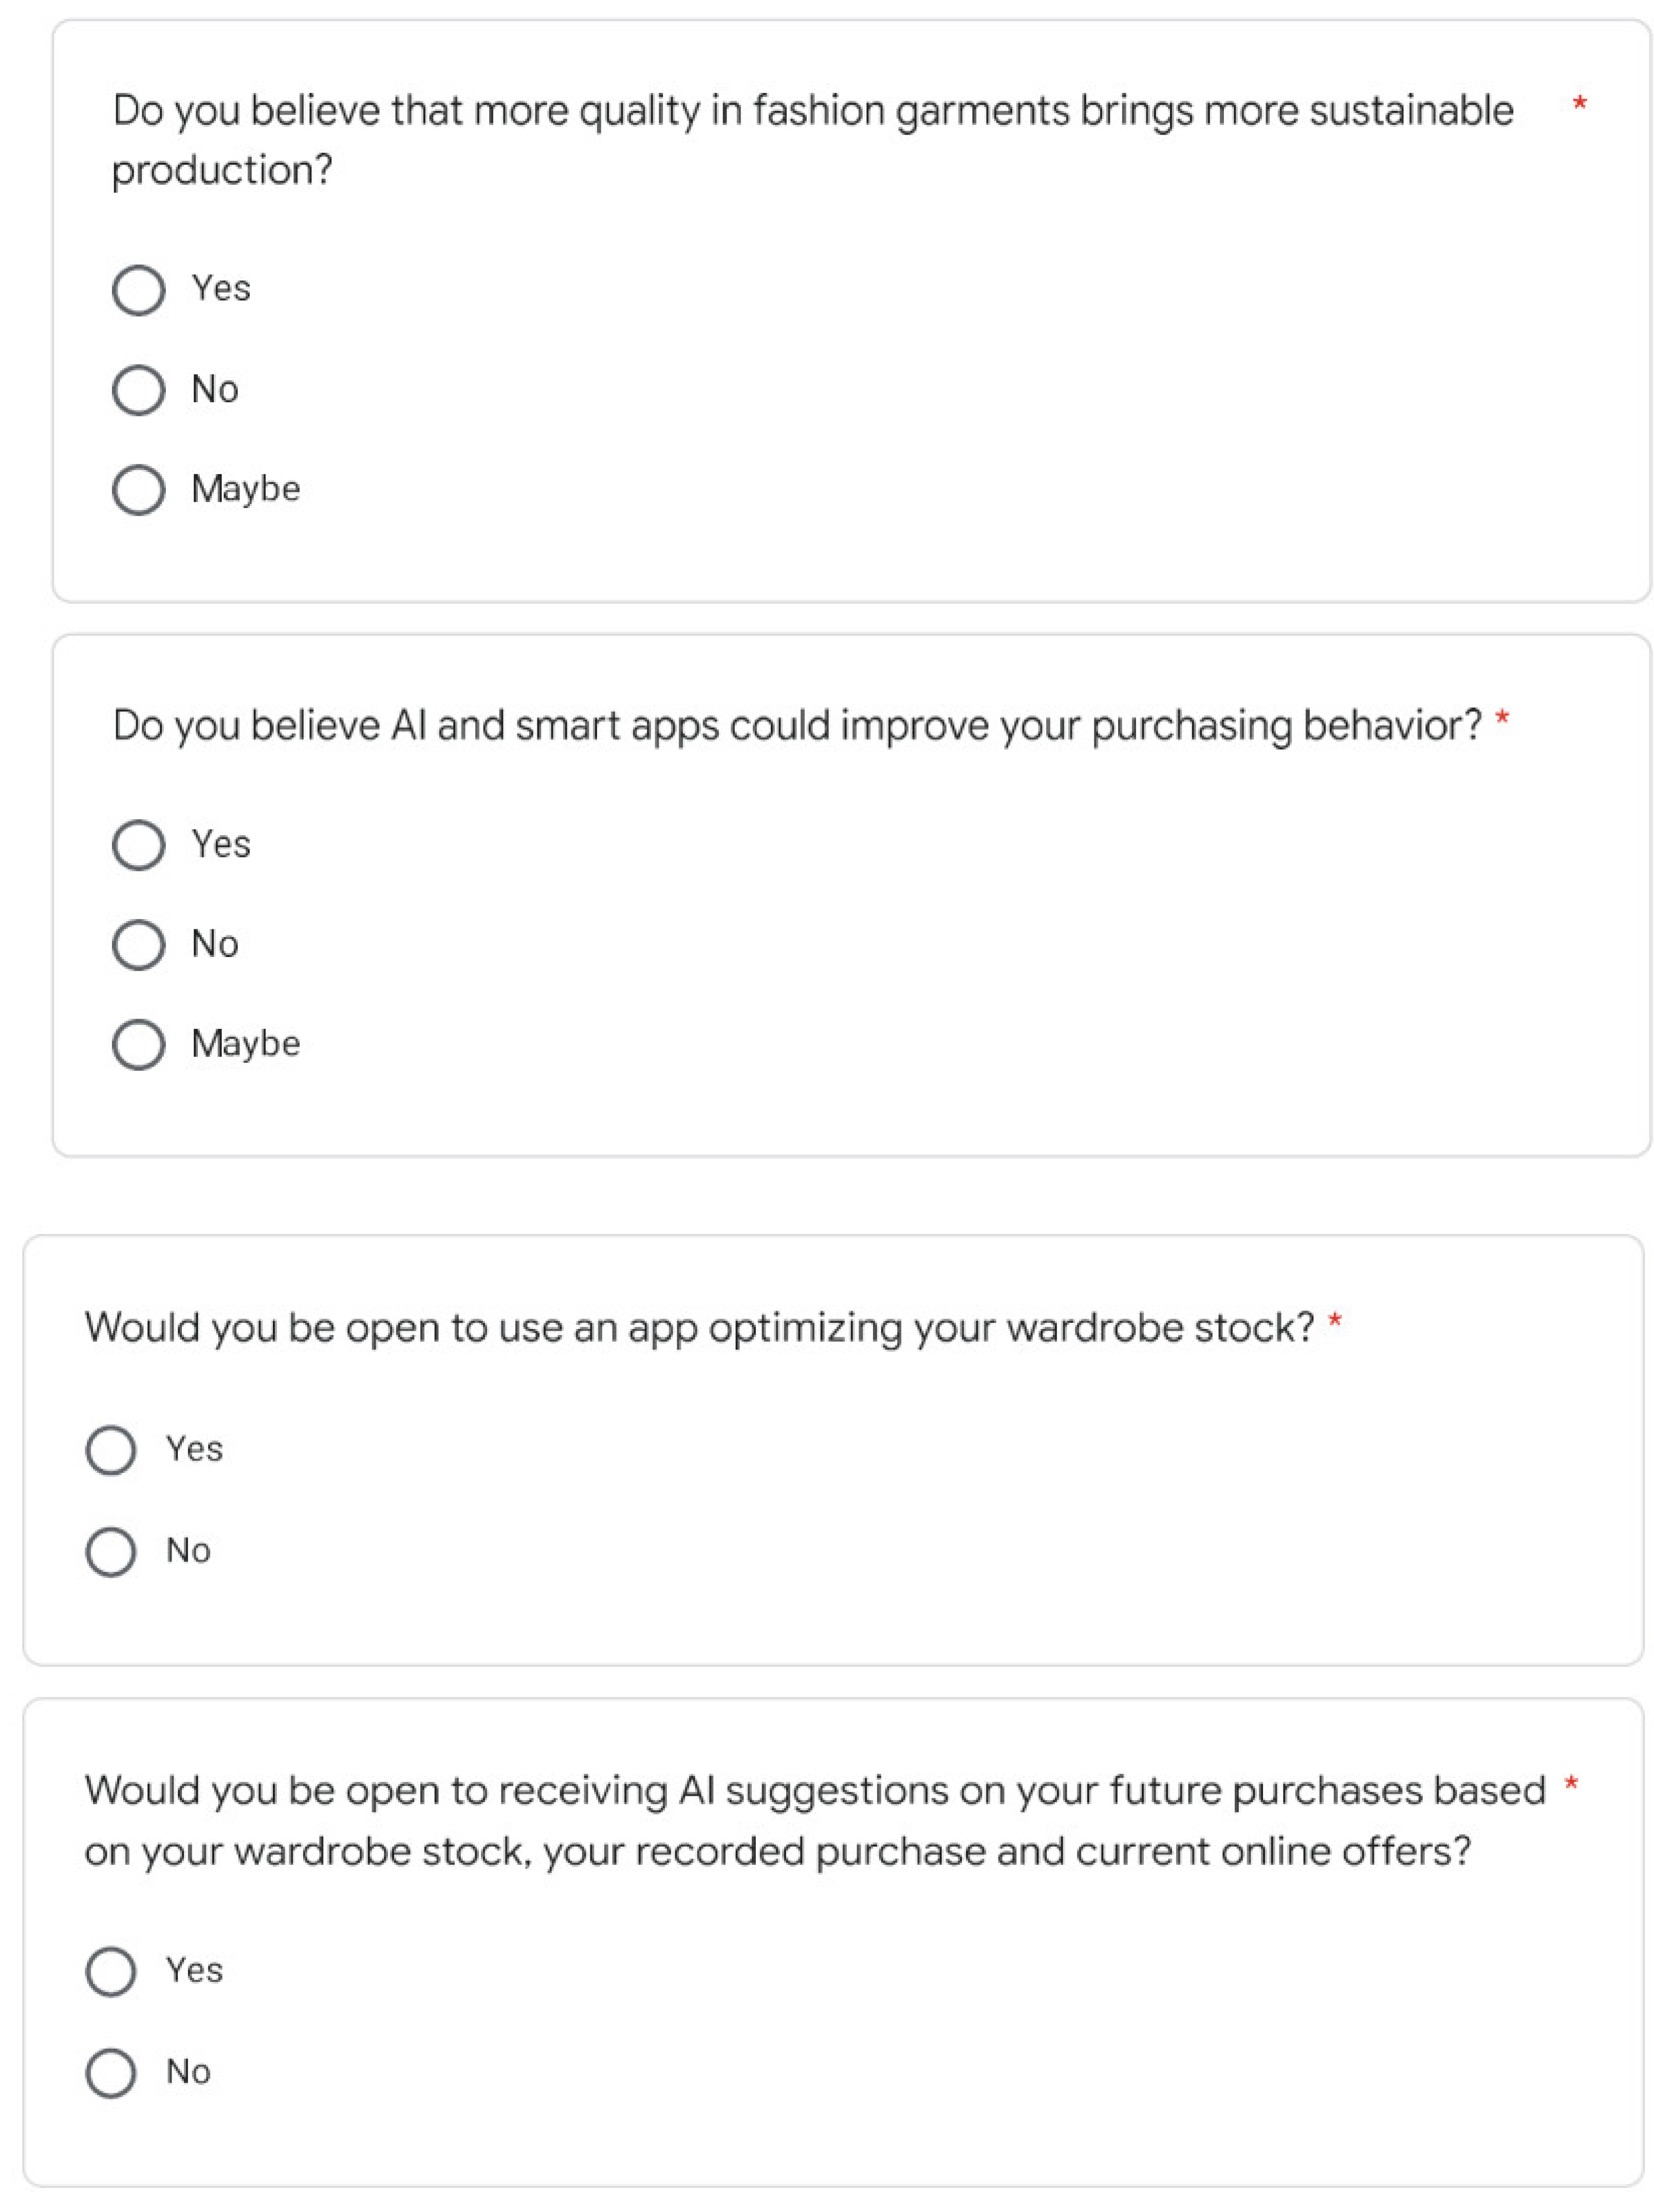Image resolution: width=1654 pixels, height=2212 pixels.
Task: Pick Yes for using wardrobe stock app
Action: point(111,1450)
